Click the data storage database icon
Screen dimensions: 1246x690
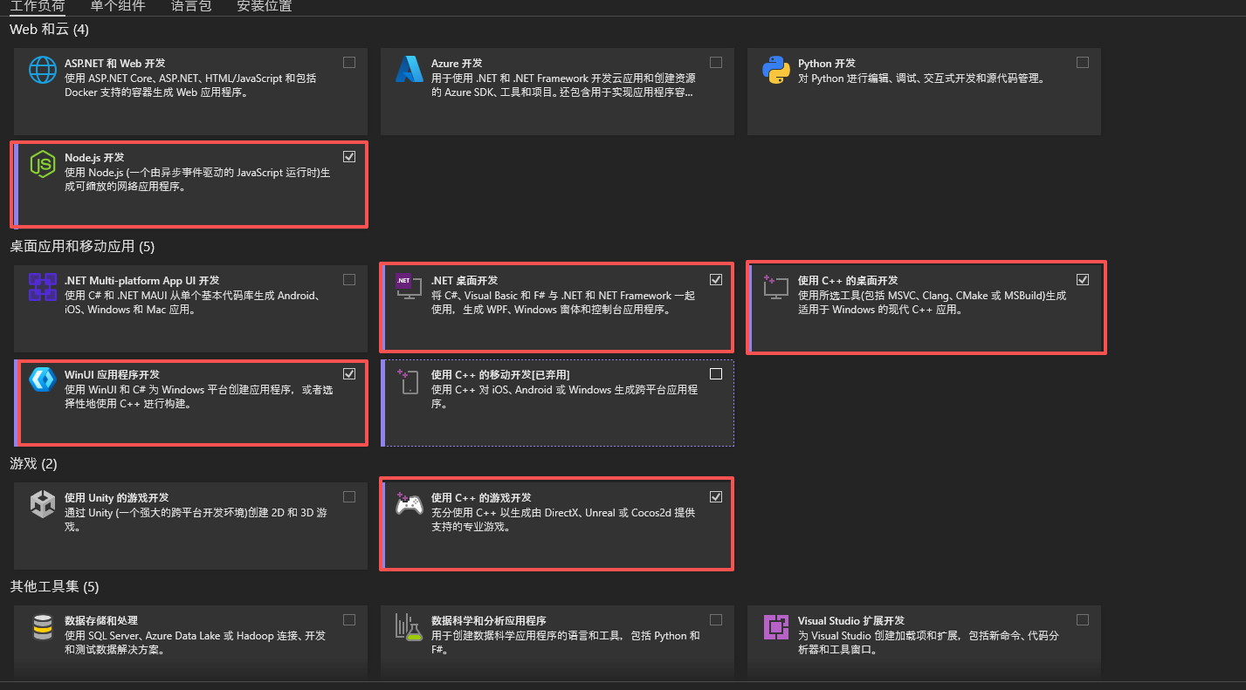pyautogui.click(x=43, y=626)
